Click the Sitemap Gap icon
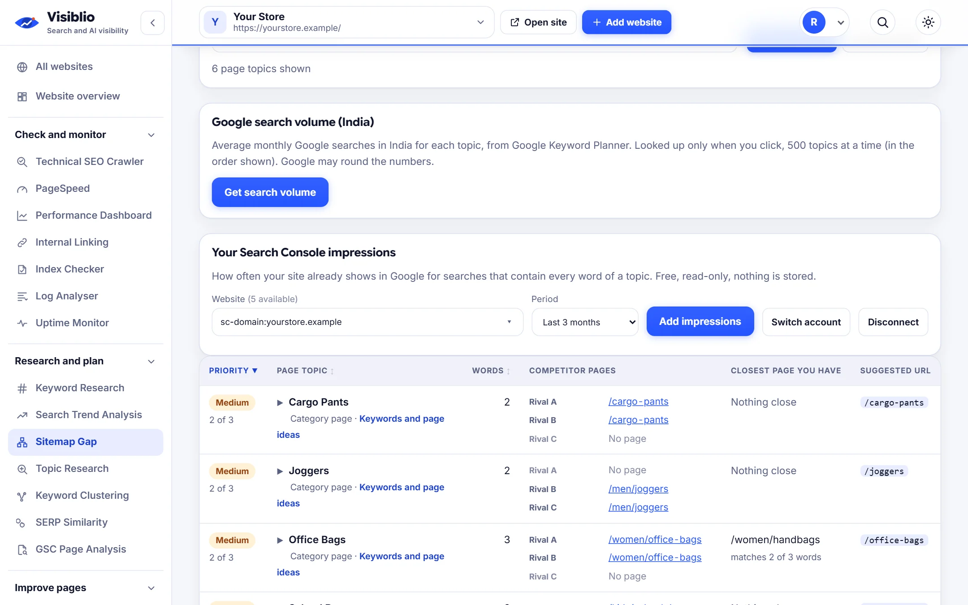968x605 pixels. [22, 442]
